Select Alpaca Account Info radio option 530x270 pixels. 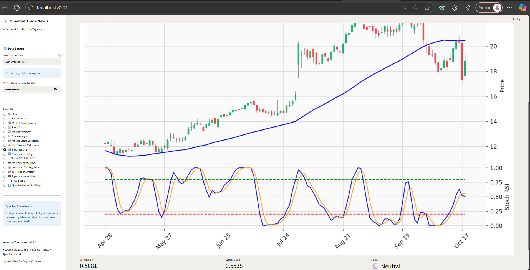tap(5, 176)
